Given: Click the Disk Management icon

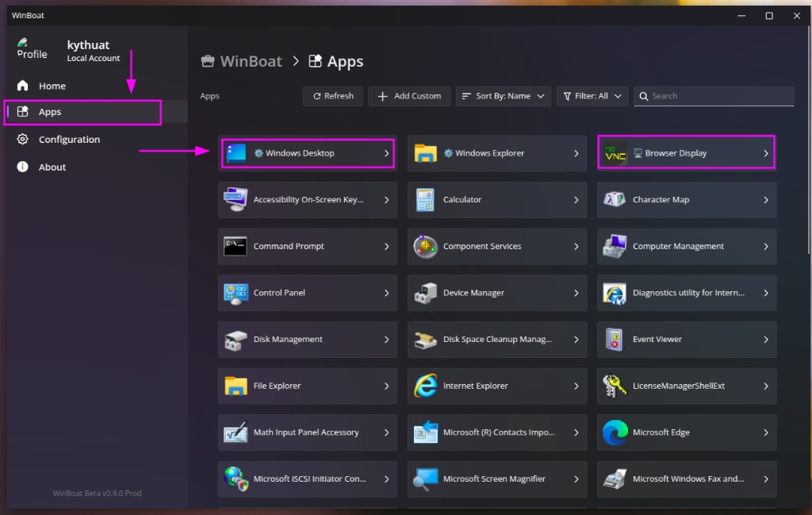Looking at the screenshot, I should point(235,340).
